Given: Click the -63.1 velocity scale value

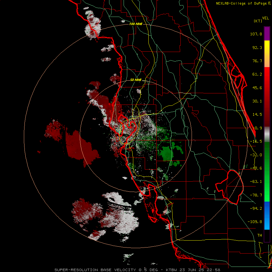Looking at the screenshot, I should pyautogui.click(x=256, y=182).
